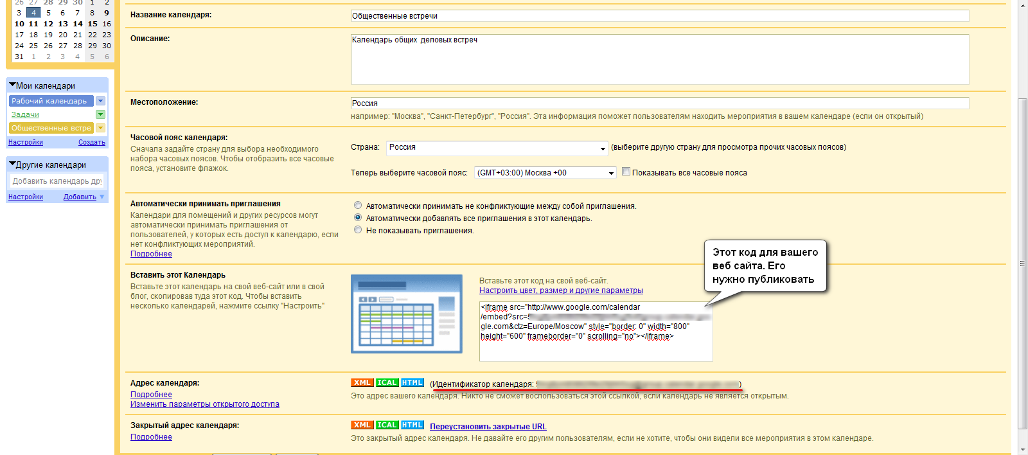
Task: Select auto-accept non-conflicting invitations radio button
Action: pyautogui.click(x=358, y=206)
